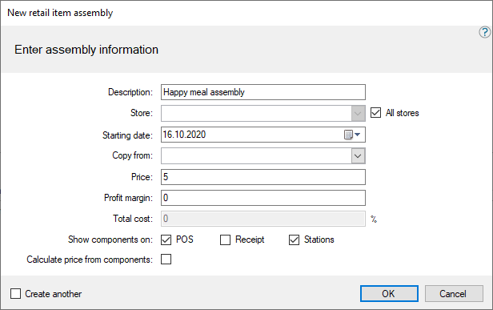The height and width of the screenshot is (310, 493).
Task: Select the Profit margin input field
Action: click(x=263, y=198)
